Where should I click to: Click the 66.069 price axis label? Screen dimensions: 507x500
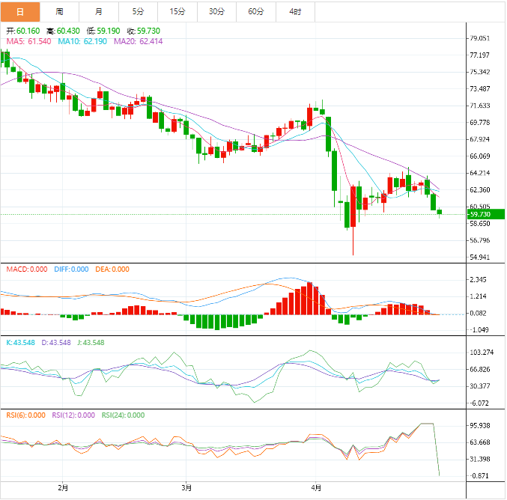[480, 156]
